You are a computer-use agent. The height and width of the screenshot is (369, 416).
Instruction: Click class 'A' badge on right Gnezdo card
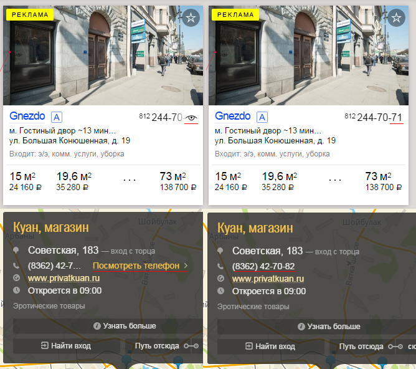pos(262,117)
